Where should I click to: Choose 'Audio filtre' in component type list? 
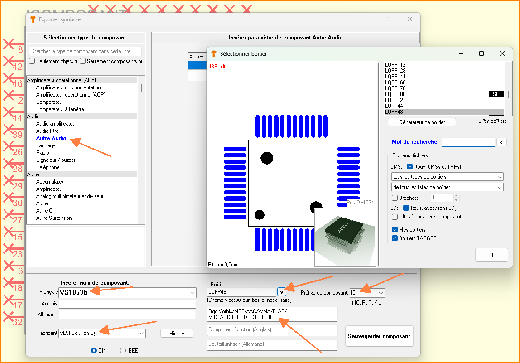[x=48, y=131]
